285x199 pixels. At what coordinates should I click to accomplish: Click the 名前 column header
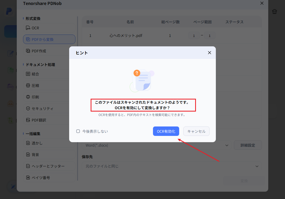130,22
